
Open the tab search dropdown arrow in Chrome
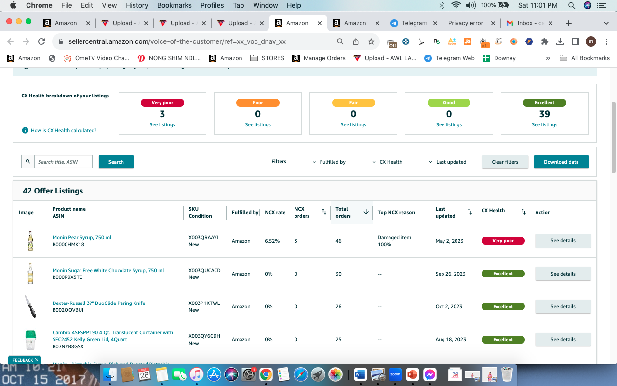click(x=606, y=23)
